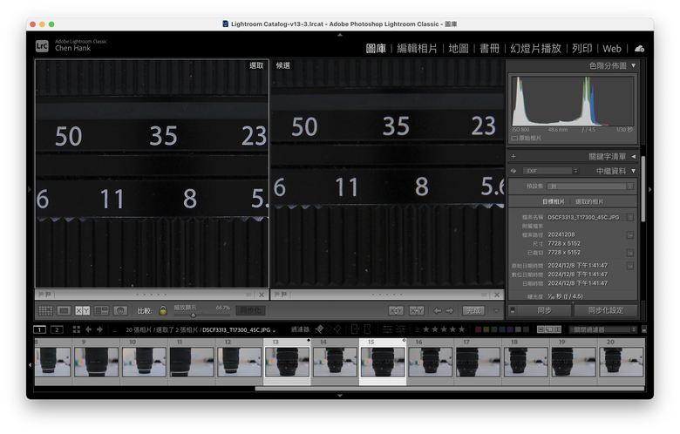Collapse the 色階分佈圖 histogram panel
The width and height of the screenshot is (680, 434).
pos(633,65)
